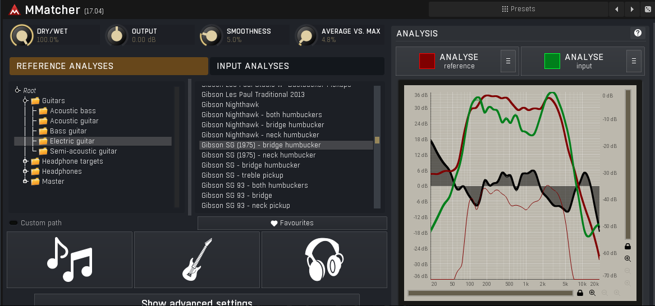Select Gibson Les Paul Traditional 2013
655x306 pixels.
click(x=286, y=94)
